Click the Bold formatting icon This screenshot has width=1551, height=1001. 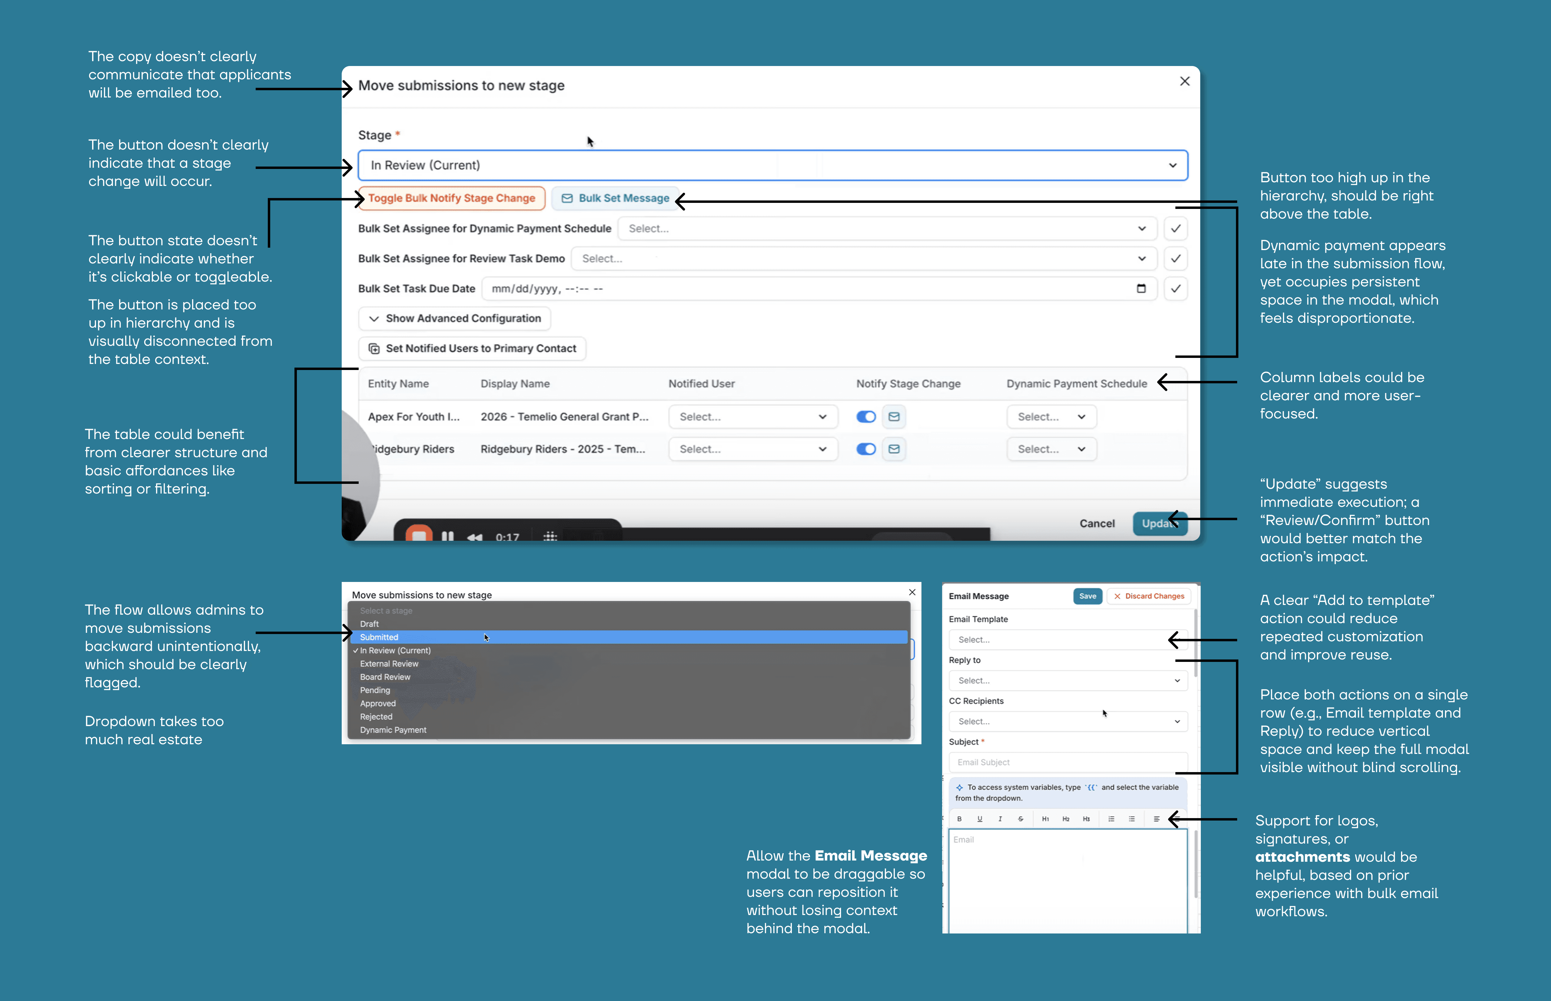coord(959,819)
